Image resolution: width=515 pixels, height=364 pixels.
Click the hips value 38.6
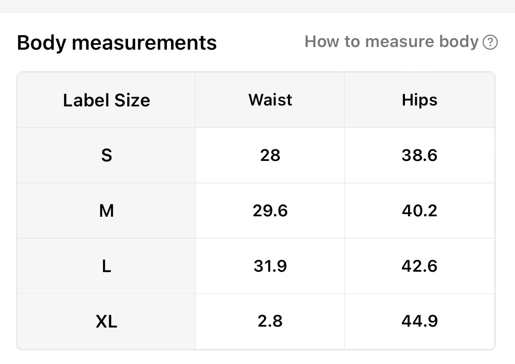click(419, 155)
